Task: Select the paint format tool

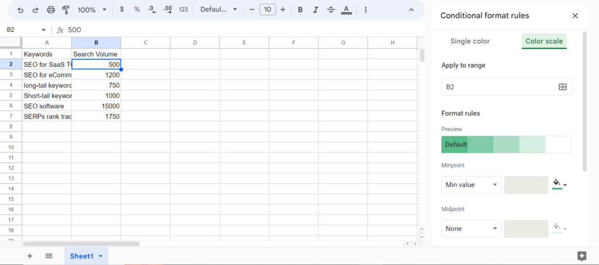Action: (66, 10)
